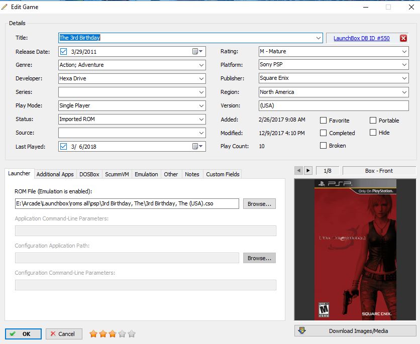Set rating to three stars
This screenshot has height=344, width=420.
[113, 333]
